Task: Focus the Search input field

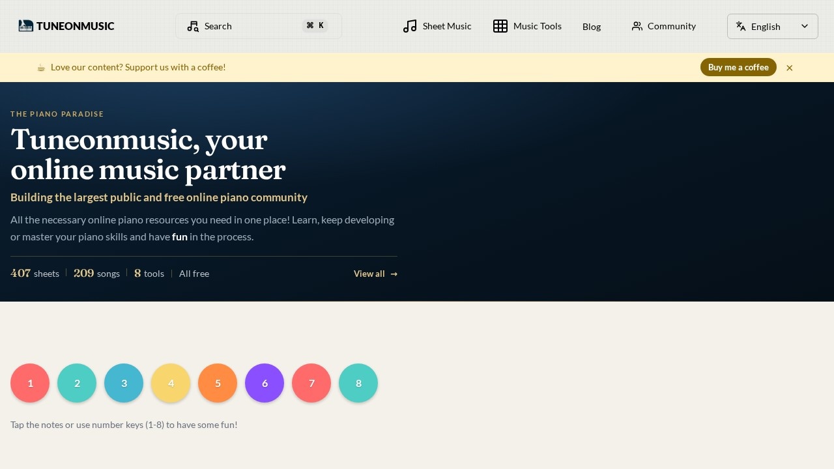Action: click(x=259, y=26)
